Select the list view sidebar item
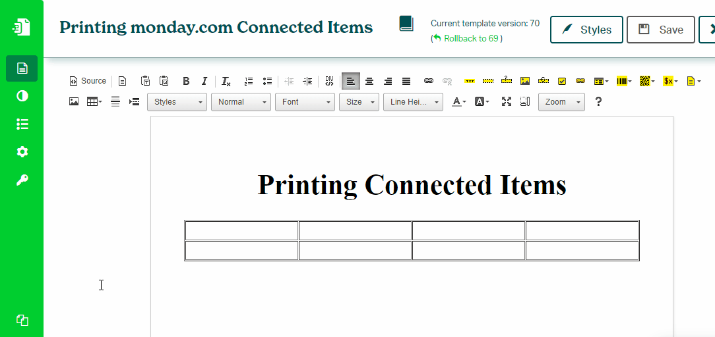Image resolution: width=715 pixels, height=337 pixels. 22,124
